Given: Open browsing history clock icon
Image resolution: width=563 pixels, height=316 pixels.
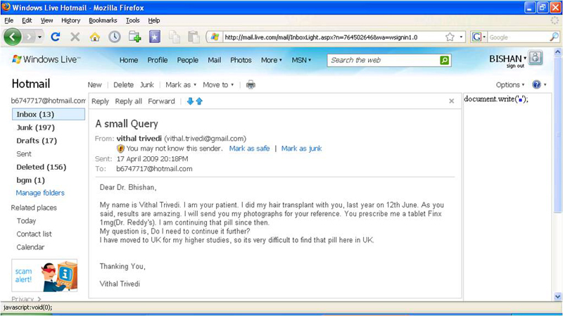Looking at the screenshot, I should point(114,37).
